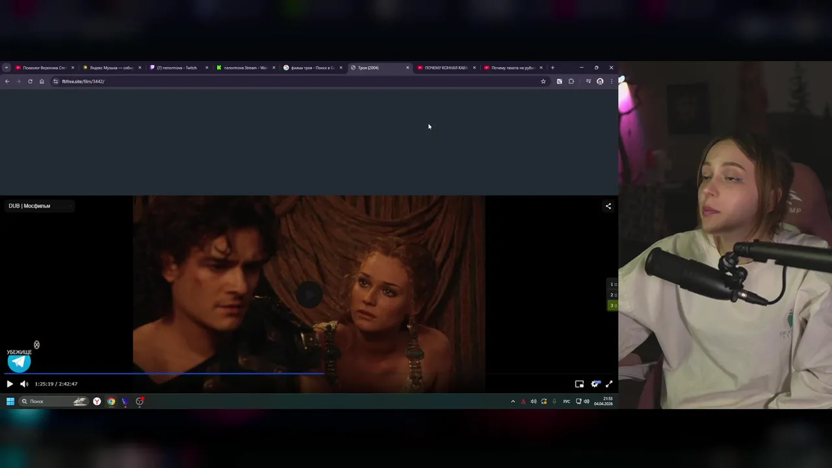
Task: Open the media control toolbar icon
Action: click(x=588, y=81)
